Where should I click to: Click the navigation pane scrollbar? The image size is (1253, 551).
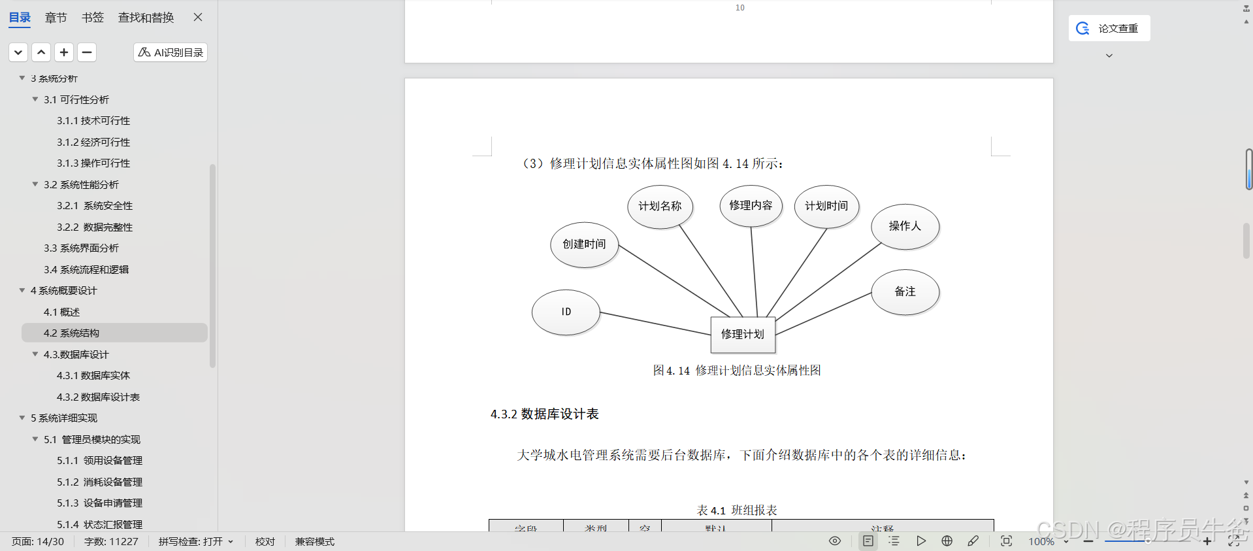[212, 266]
